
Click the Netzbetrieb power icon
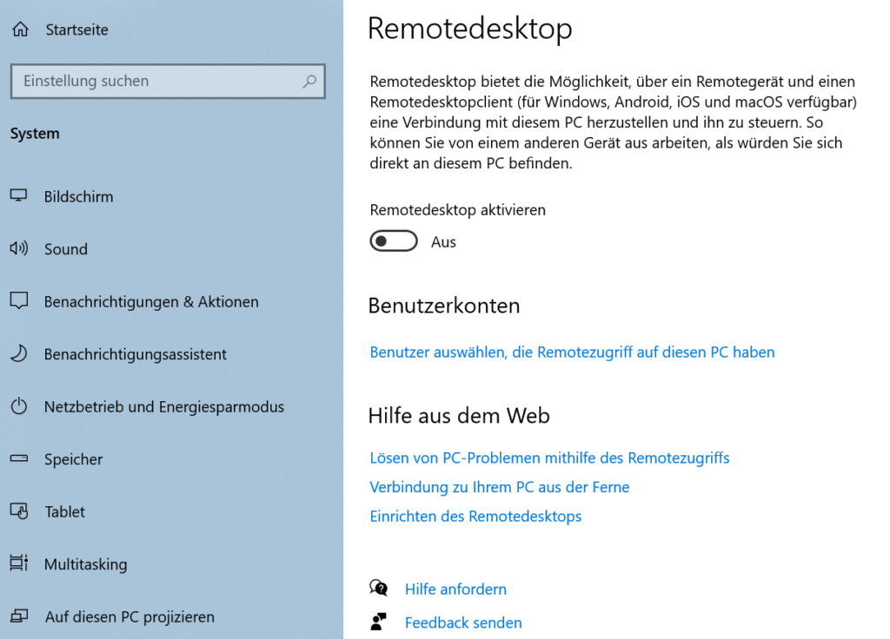tap(19, 406)
